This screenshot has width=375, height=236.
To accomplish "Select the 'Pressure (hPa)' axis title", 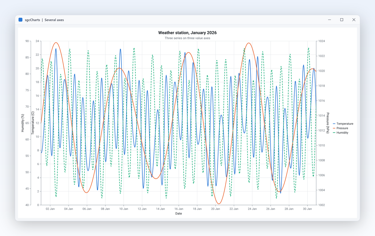I will [x=328, y=123].
